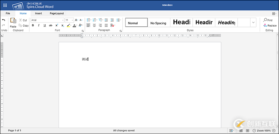Justify the paragraph
The width and height of the screenshot is (279, 134).
pyautogui.click(x=106, y=25)
